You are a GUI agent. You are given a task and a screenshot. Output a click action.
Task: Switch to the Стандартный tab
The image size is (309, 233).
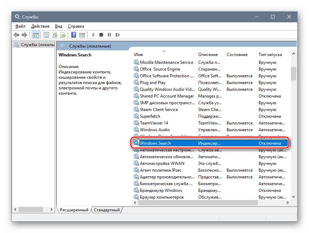[x=107, y=210]
